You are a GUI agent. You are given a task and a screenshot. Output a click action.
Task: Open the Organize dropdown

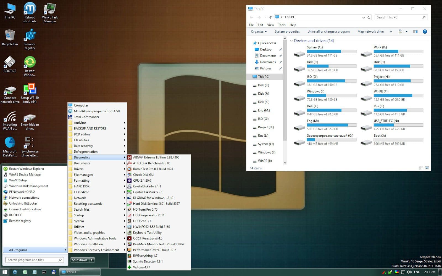[x=259, y=31]
